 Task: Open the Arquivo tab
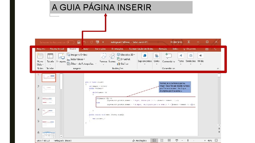pos(41,49)
